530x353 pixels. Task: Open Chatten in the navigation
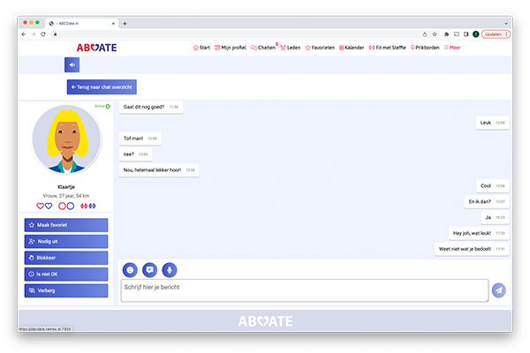point(263,48)
